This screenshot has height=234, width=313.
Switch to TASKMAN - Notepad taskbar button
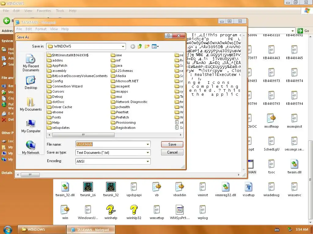[90, 230]
